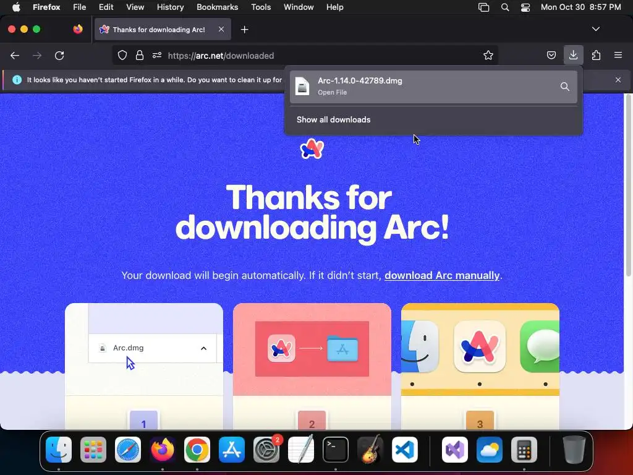Image resolution: width=633 pixels, height=475 pixels.
Task: Open the Apple menu
Action: 16,7
